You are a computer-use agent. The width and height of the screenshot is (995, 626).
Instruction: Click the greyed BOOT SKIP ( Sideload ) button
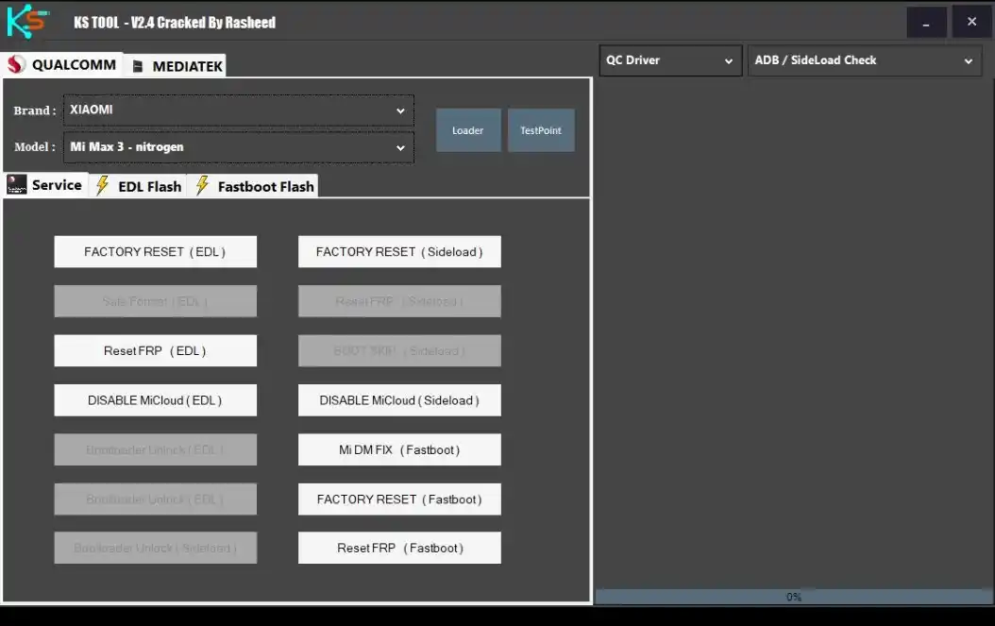click(x=399, y=351)
